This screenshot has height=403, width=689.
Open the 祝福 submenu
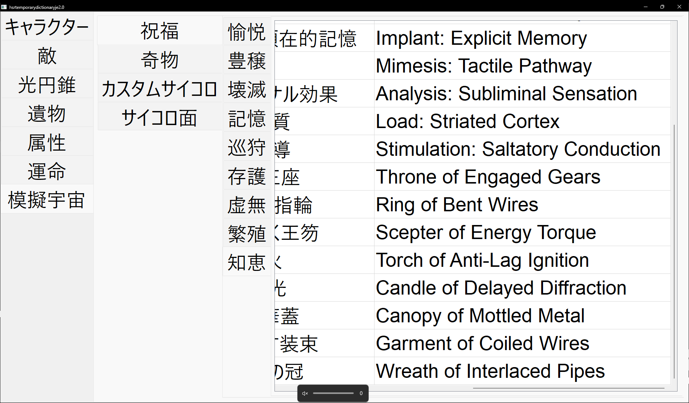tap(160, 31)
